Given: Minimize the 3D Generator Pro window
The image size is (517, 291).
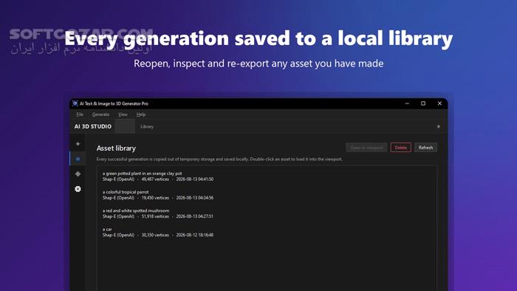Looking at the screenshot, I should point(407,103).
